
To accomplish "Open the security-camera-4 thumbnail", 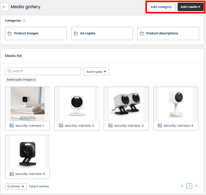I will click(176, 104).
